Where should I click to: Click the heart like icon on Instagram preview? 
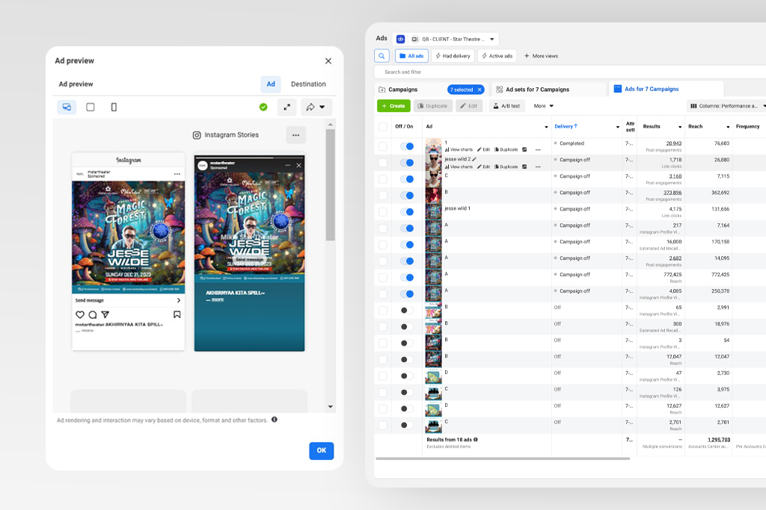(x=80, y=315)
